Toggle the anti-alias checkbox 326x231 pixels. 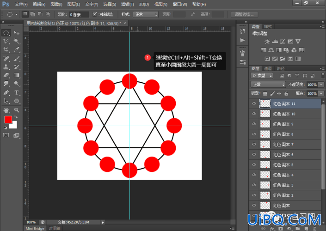95,14
